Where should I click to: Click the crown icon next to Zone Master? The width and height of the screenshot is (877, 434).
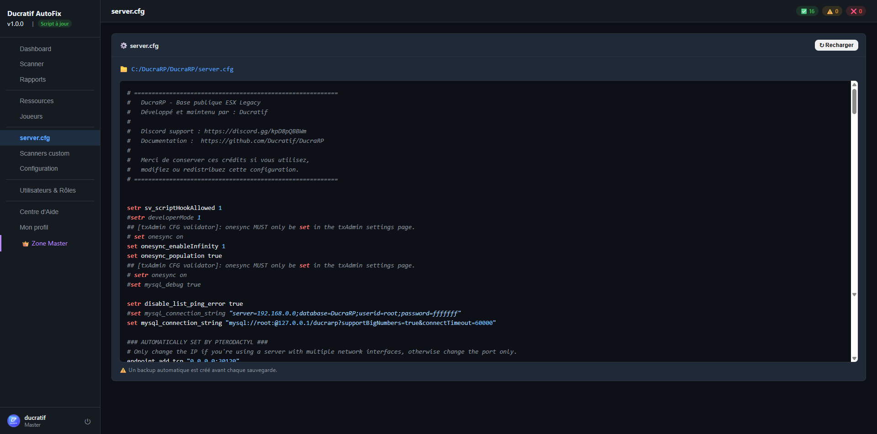[25, 243]
